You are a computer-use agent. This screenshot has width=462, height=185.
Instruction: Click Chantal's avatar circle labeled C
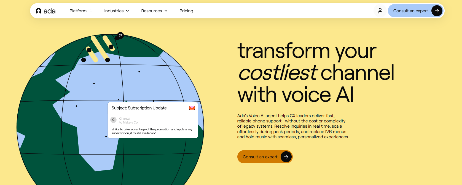click(113, 120)
